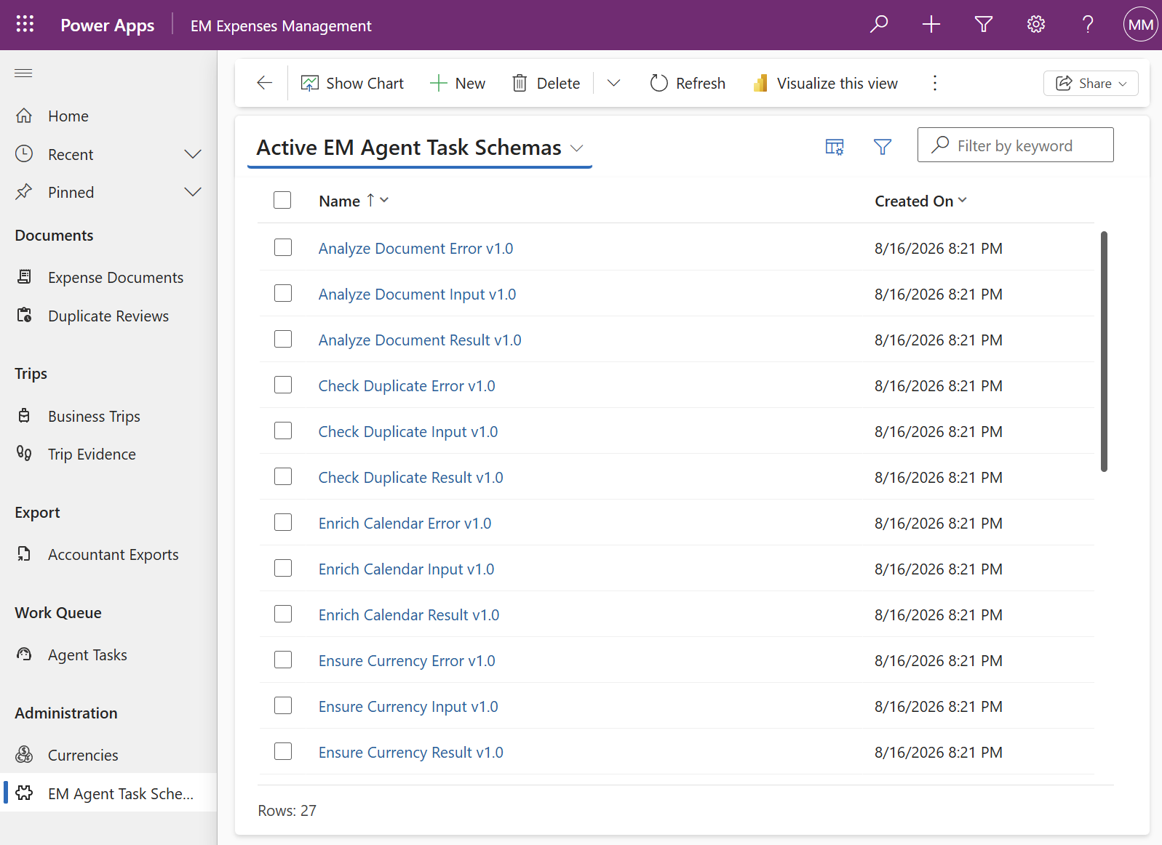Screen dimensions: 1162x845
Task: Click the plus quick create icon in header
Action: (931, 25)
